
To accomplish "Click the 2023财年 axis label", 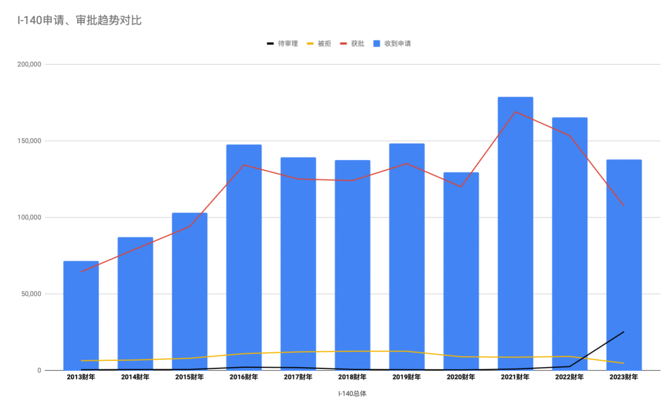I will (x=623, y=377).
